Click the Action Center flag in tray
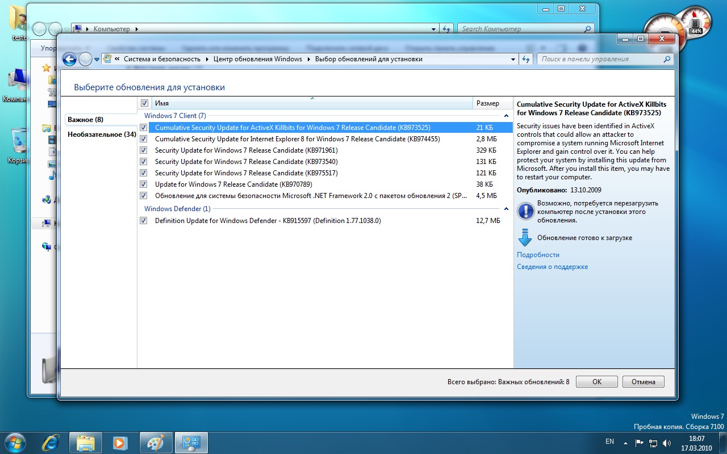The width and height of the screenshot is (727, 454). tap(639, 443)
